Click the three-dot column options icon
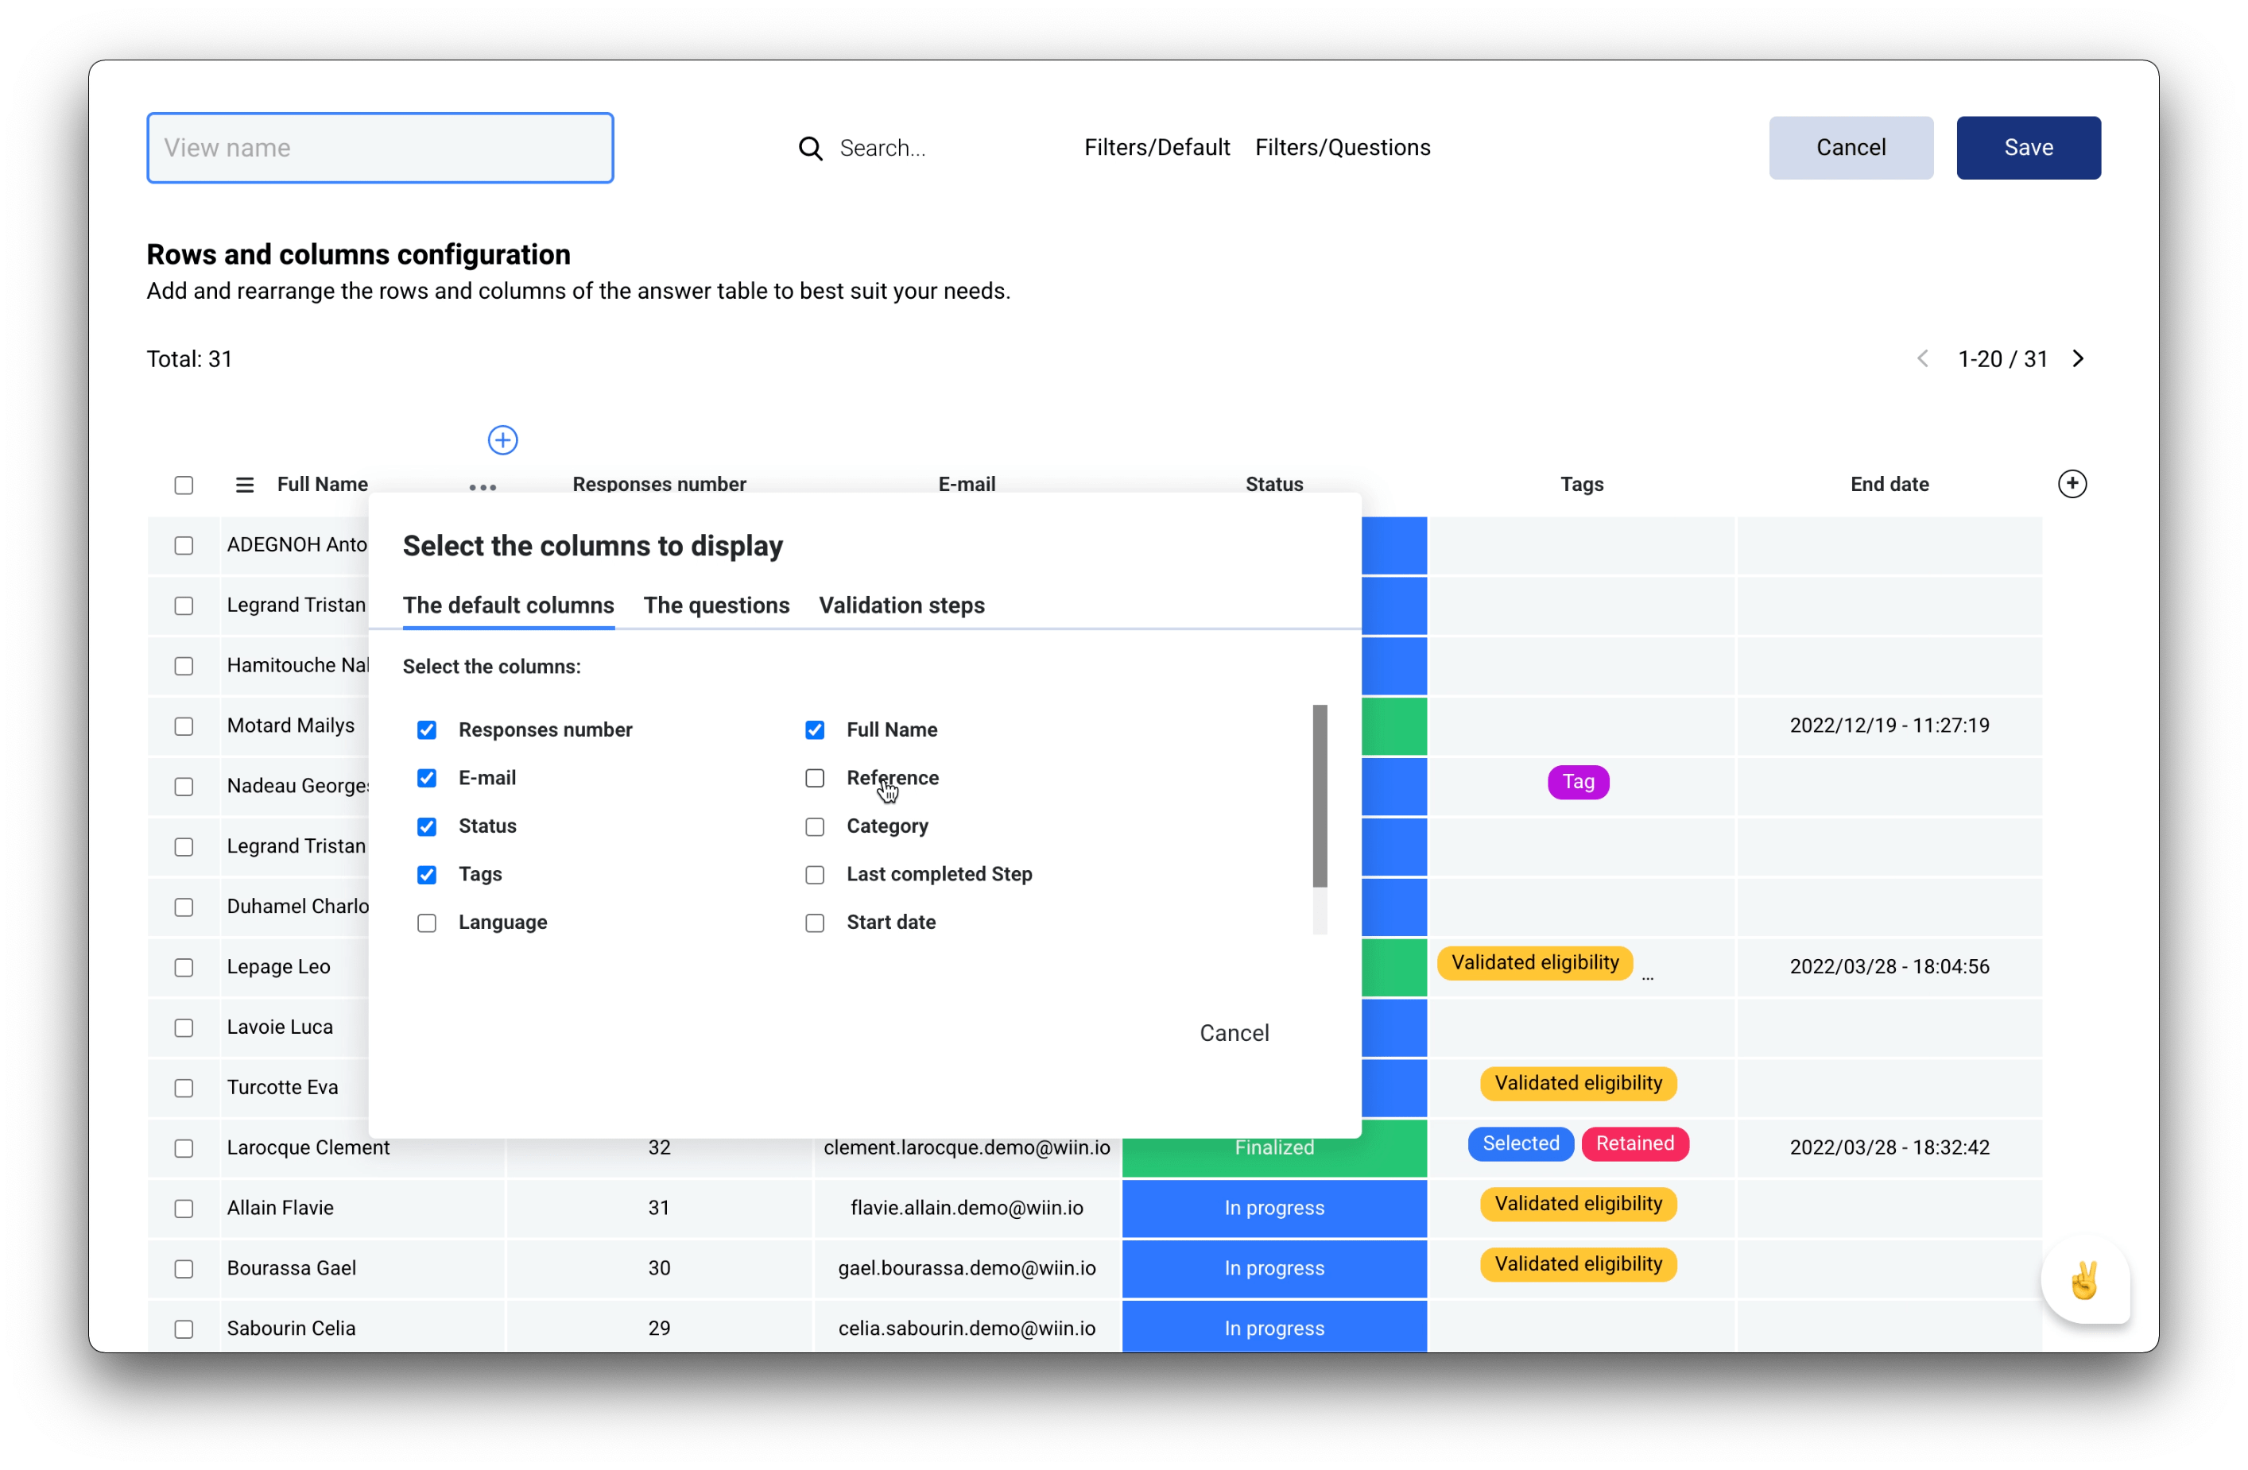The width and height of the screenshot is (2248, 1470). 481,488
